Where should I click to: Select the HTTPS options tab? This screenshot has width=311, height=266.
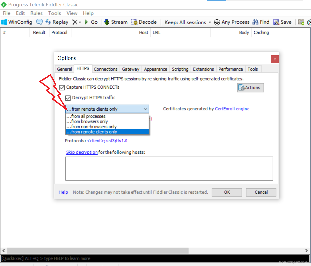pyautogui.click(x=83, y=68)
